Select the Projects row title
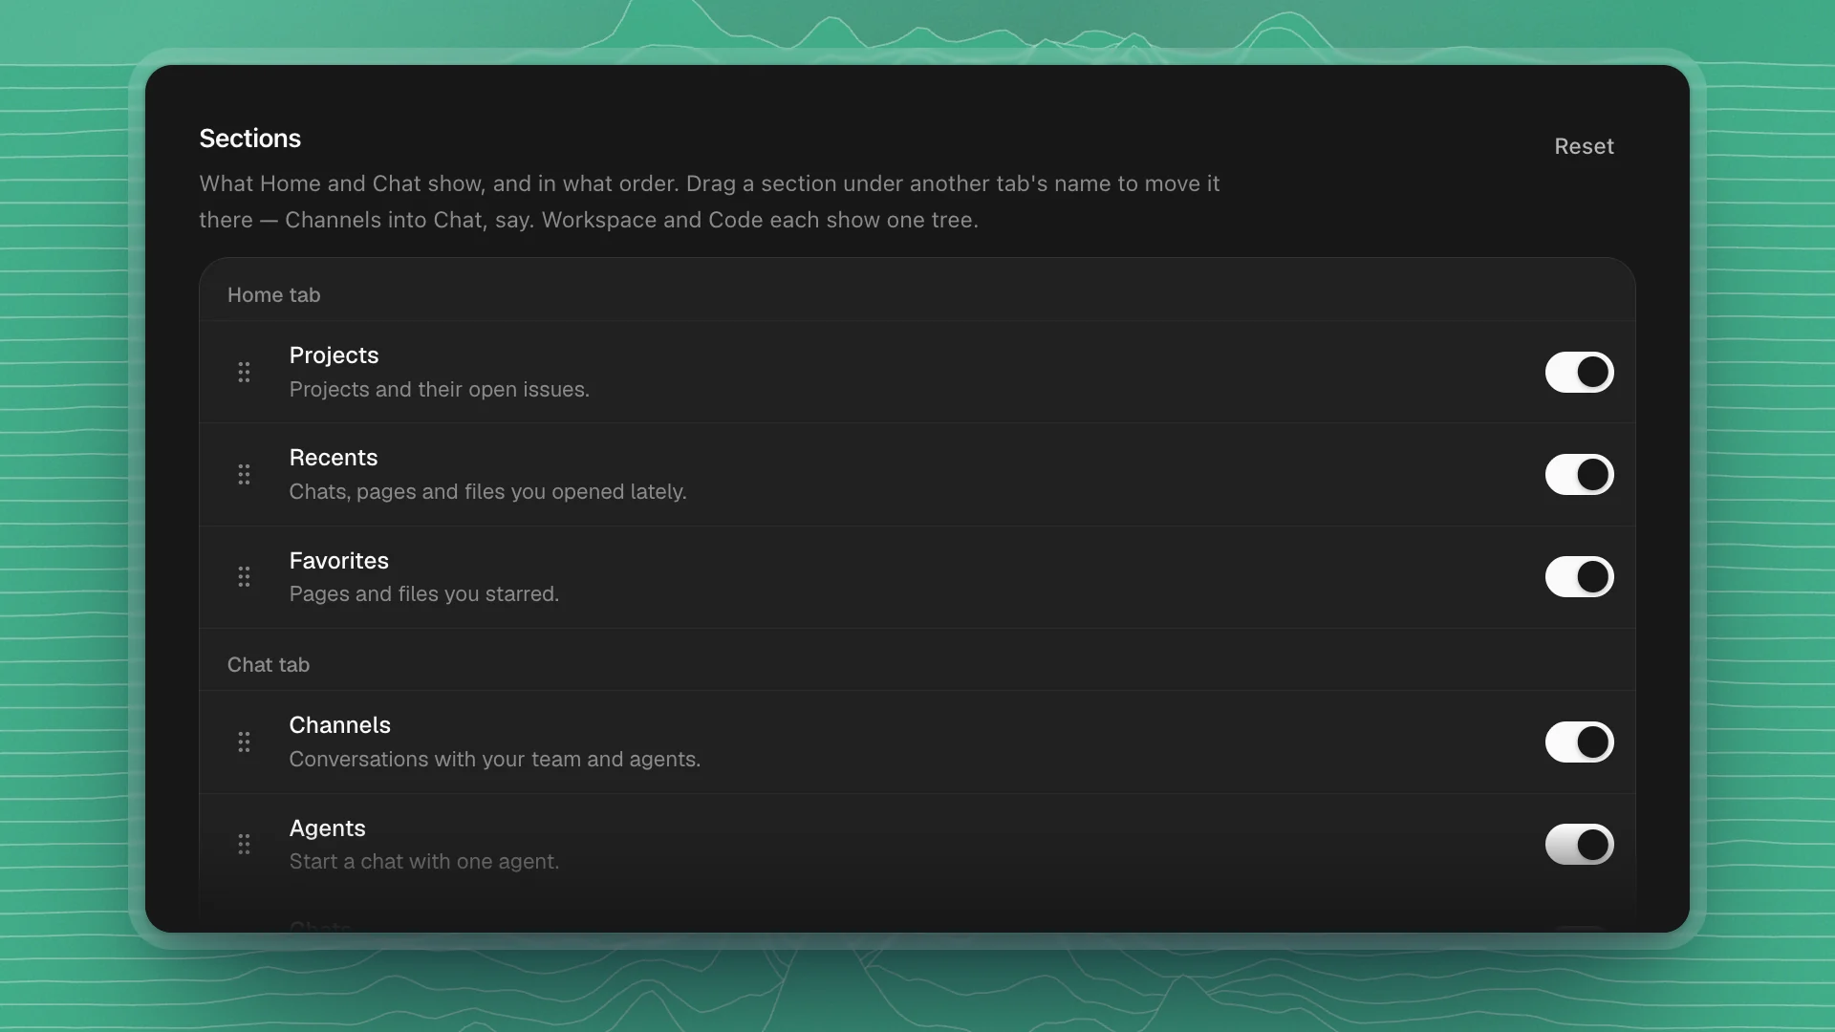This screenshot has width=1835, height=1032. [x=334, y=355]
